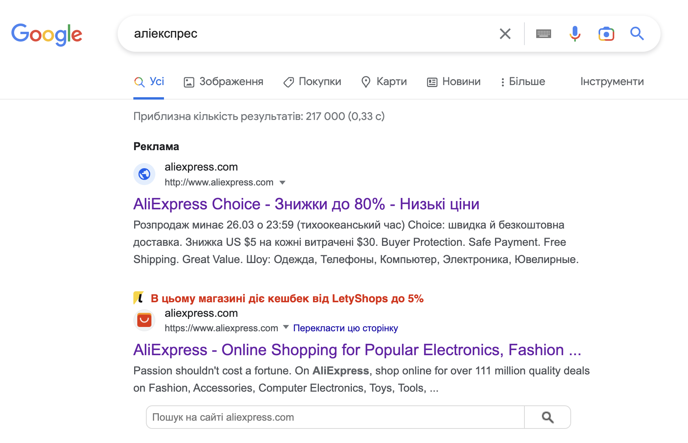Open the AliExpress Choice ad link
This screenshot has height=443, width=688.
tap(306, 204)
